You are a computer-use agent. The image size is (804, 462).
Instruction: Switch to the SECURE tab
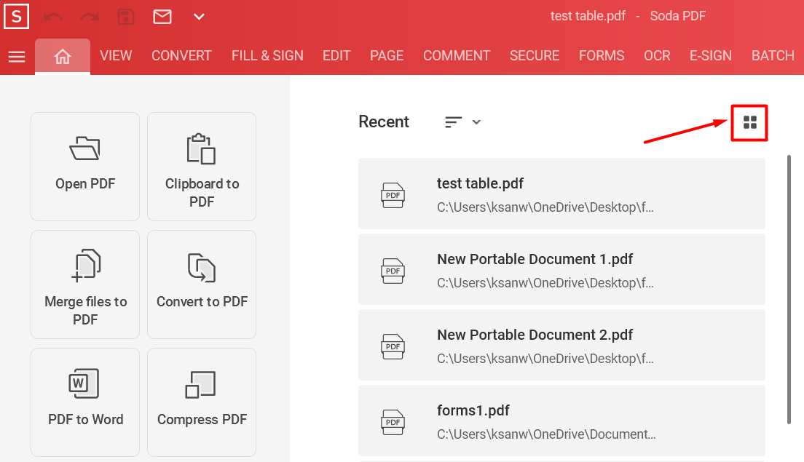click(x=535, y=55)
